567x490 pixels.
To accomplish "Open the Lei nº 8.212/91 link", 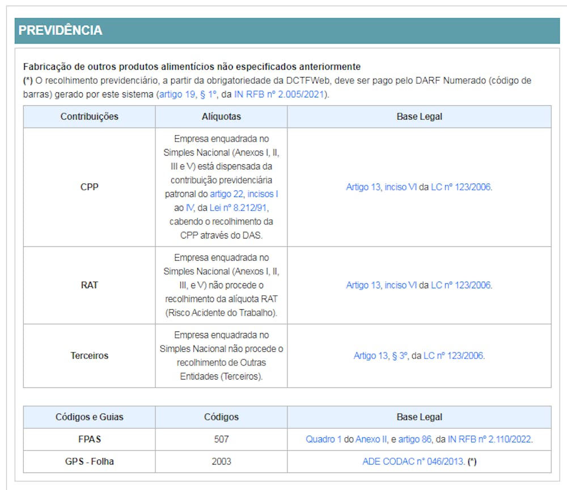I will point(238,208).
